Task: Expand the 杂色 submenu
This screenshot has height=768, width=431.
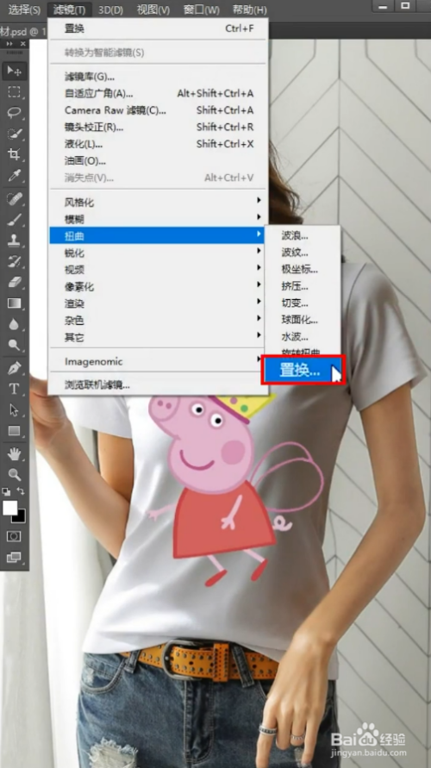Action: point(157,321)
